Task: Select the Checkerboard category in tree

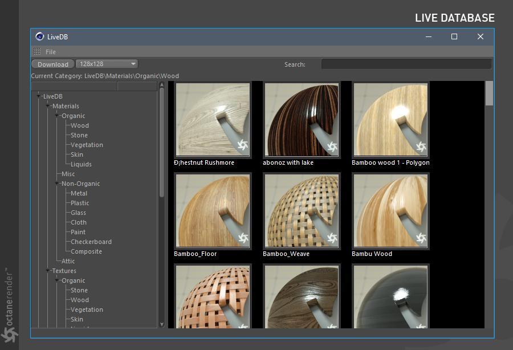Action: [x=91, y=242]
